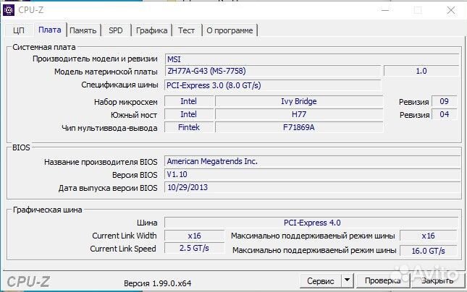Click the max supported width x16 value
The height and width of the screenshot is (292, 467).
pos(429,236)
